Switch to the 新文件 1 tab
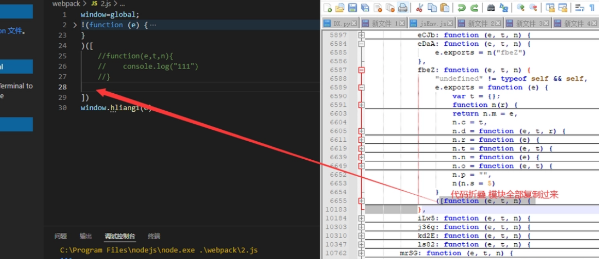600x259 pixels. pyautogui.click(x=384, y=23)
